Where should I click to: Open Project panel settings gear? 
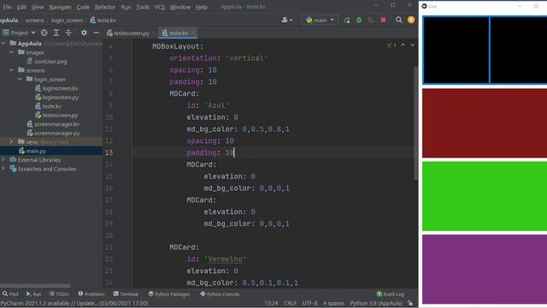(84, 33)
